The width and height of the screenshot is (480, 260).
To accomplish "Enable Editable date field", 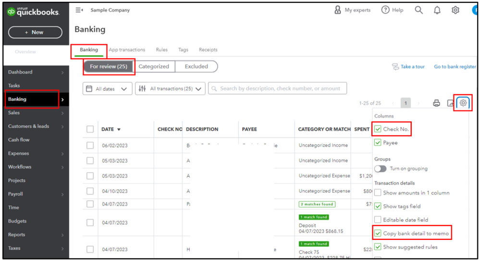I will point(378,220).
